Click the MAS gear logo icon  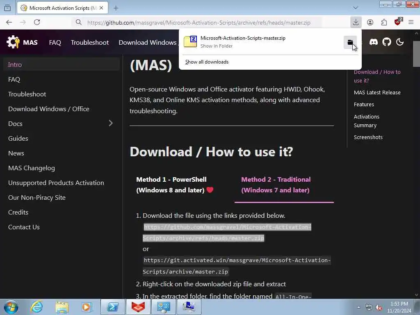tap(13, 42)
